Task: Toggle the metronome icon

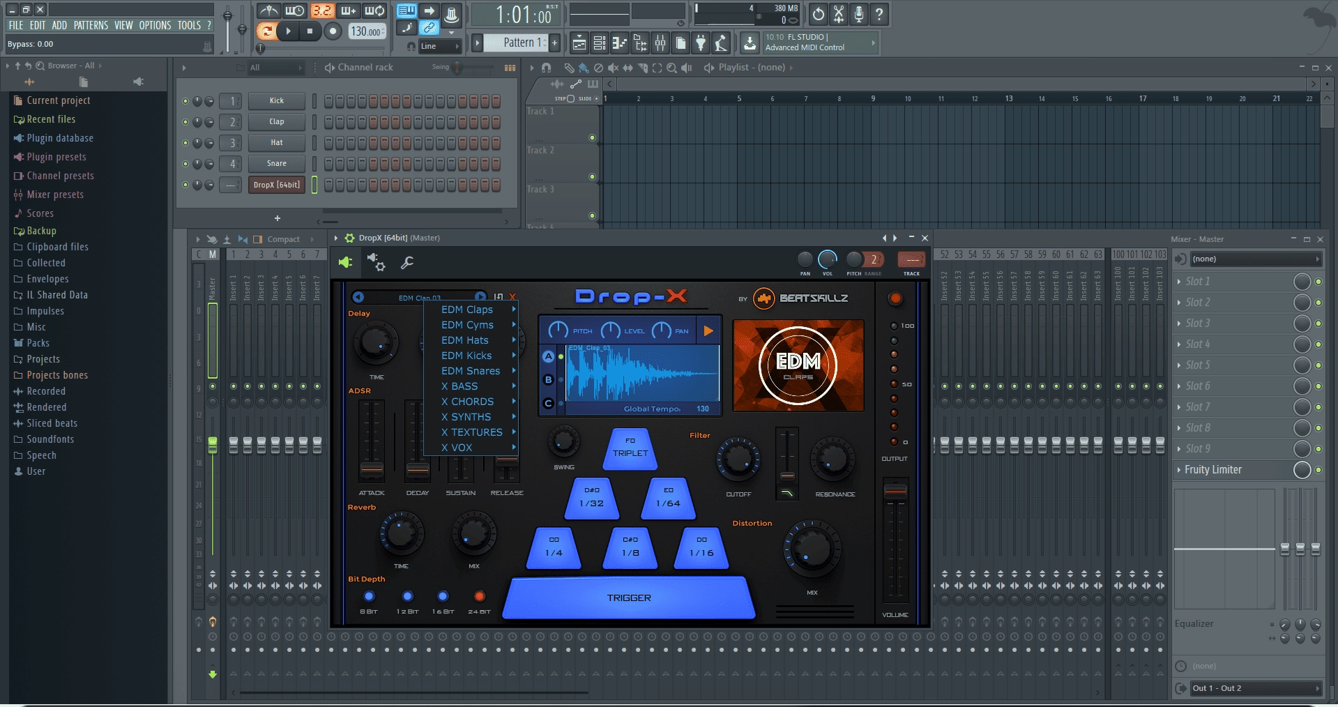Action: [x=268, y=10]
